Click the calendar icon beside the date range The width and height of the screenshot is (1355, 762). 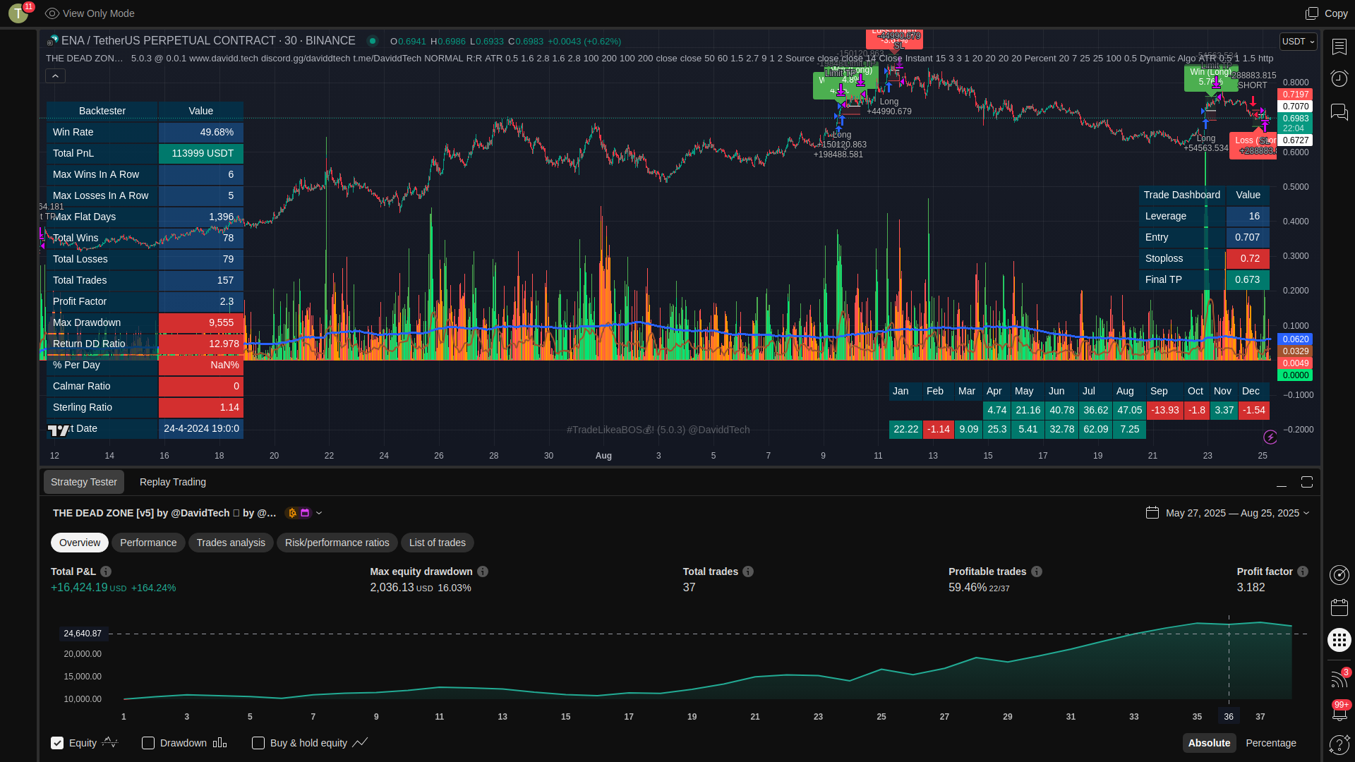tap(1152, 513)
